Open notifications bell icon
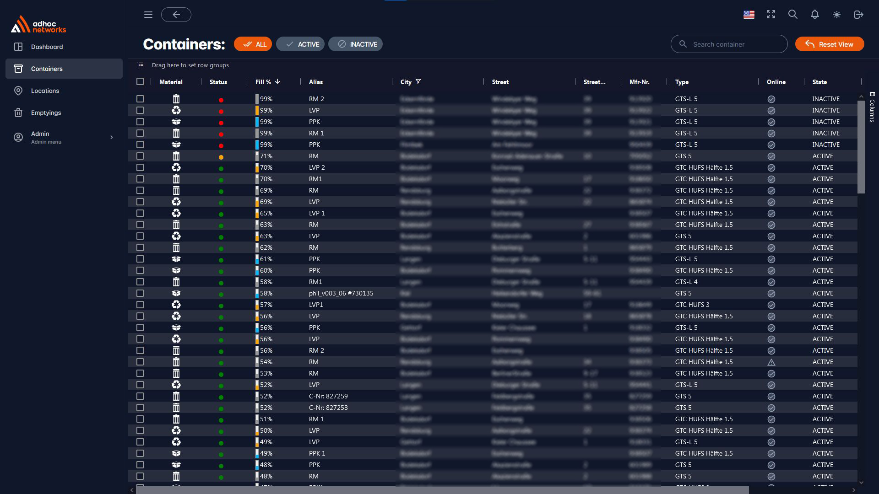 click(815, 15)
